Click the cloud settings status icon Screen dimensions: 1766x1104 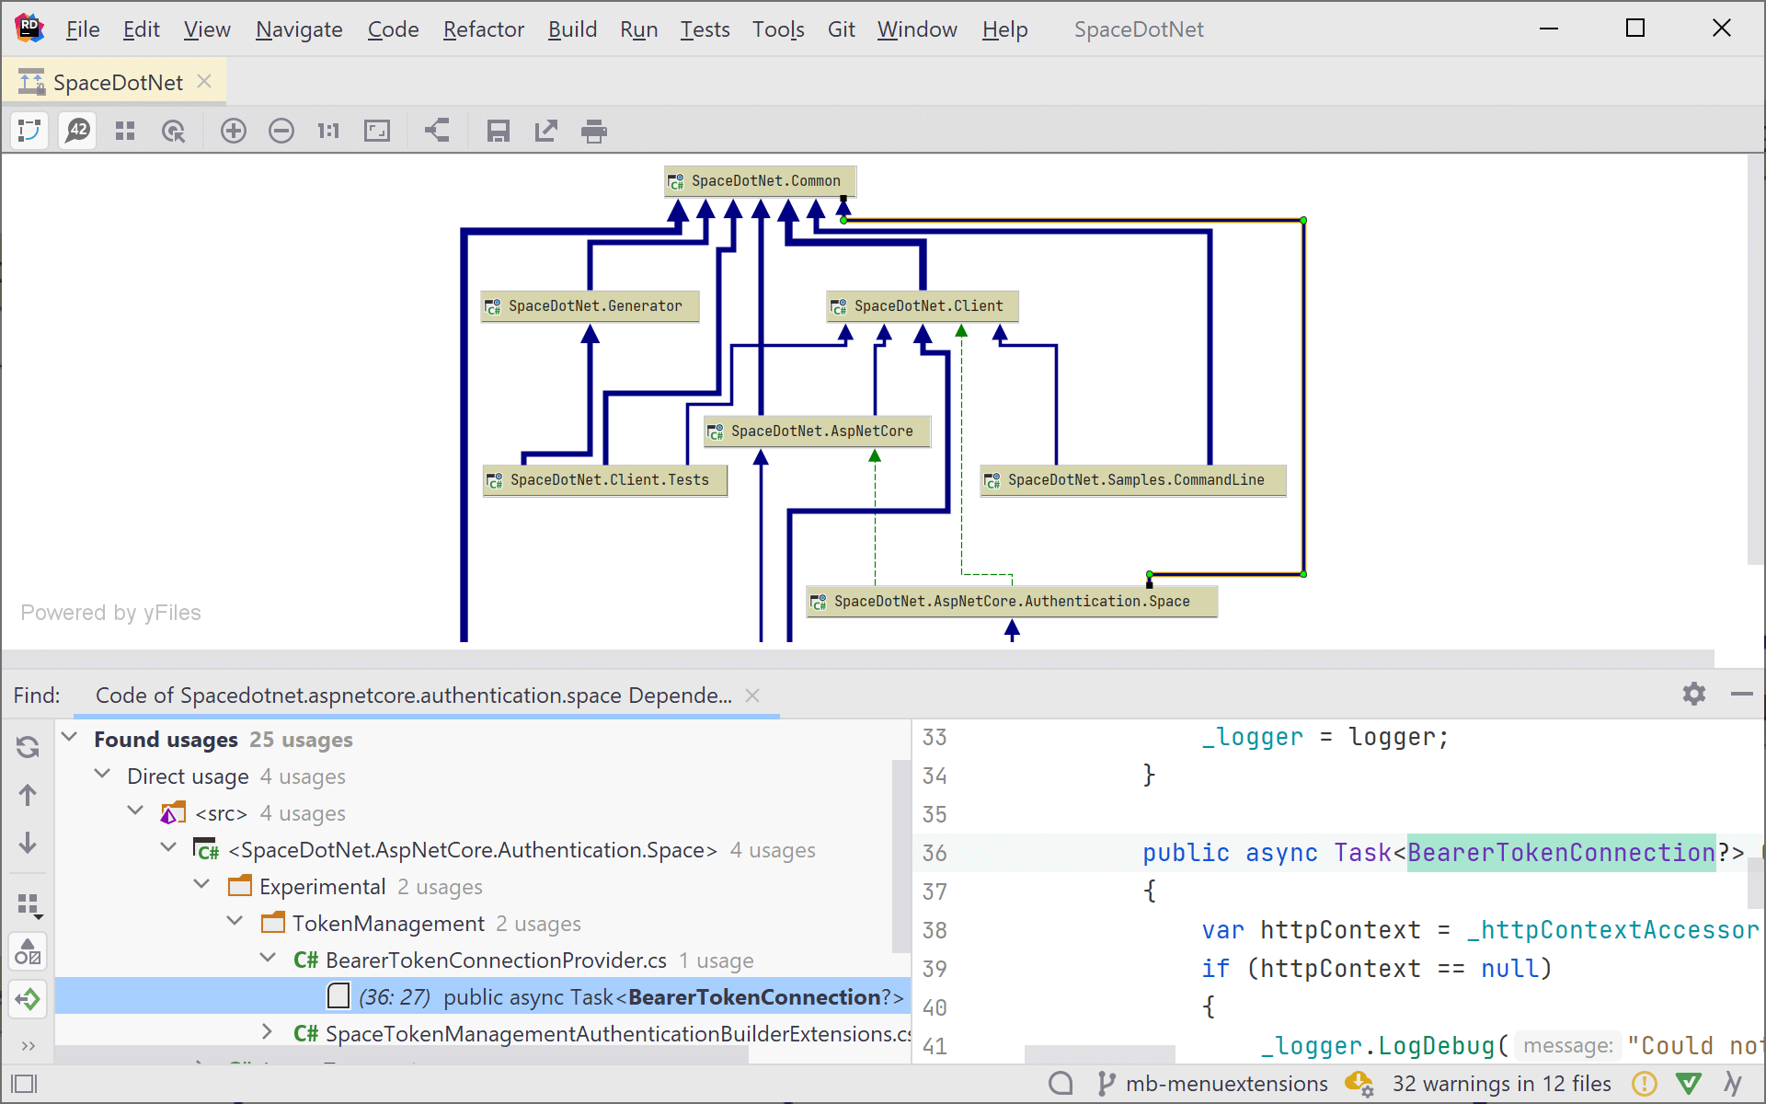[x=1359, y=1084]
